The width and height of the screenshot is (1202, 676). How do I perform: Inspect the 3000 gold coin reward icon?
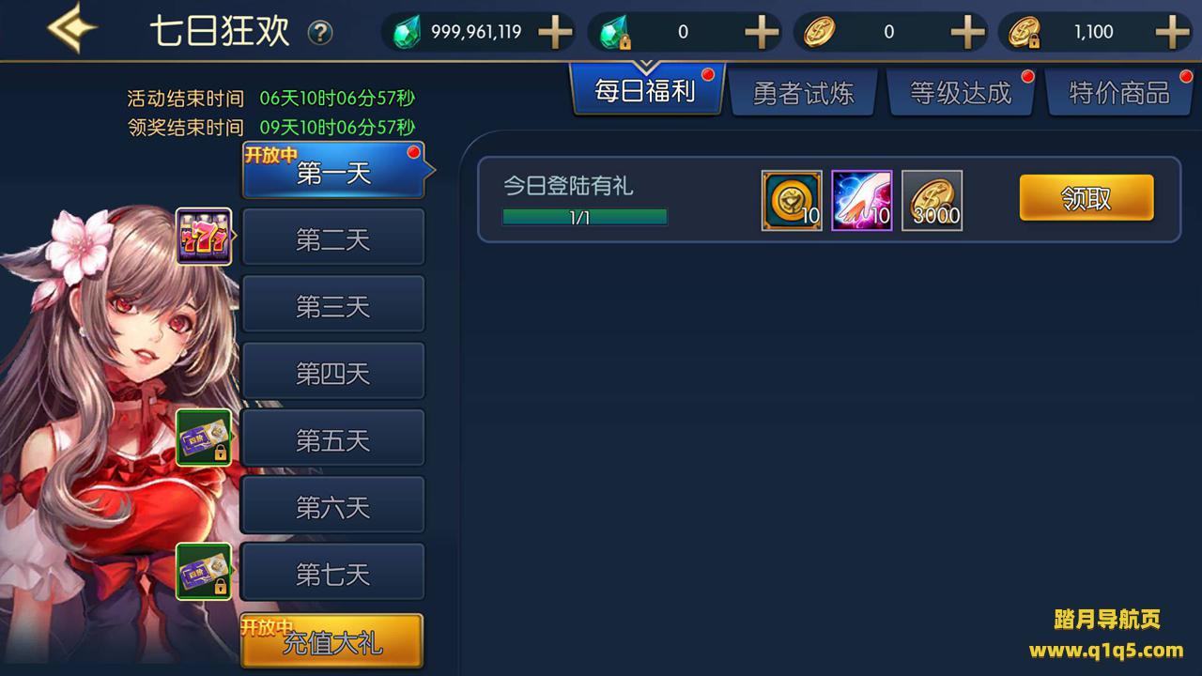point(932,200)
